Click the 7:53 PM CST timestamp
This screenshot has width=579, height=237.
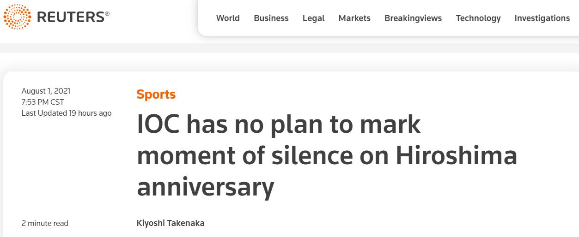tap(43, 102)
